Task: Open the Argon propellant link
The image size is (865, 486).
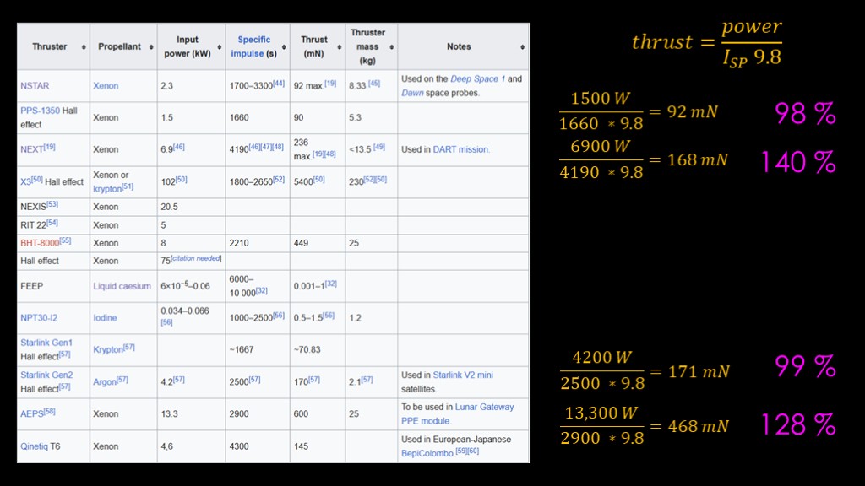Action: pyautogui.click(x=104, y=381)
